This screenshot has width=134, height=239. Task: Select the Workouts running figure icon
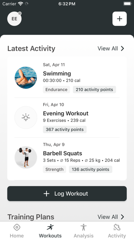click(x=50, y=227)
